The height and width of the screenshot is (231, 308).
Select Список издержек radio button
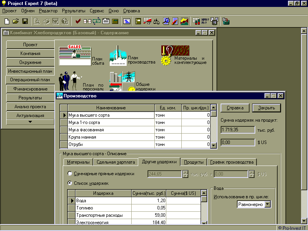[x=70, y=183]
